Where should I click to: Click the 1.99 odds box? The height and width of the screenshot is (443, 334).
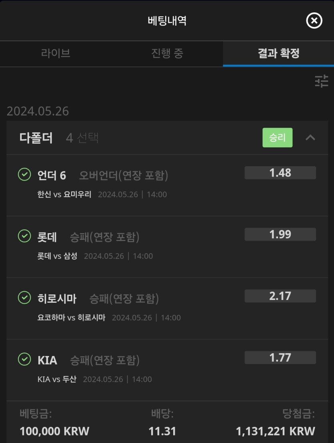(x=280, y=235)
